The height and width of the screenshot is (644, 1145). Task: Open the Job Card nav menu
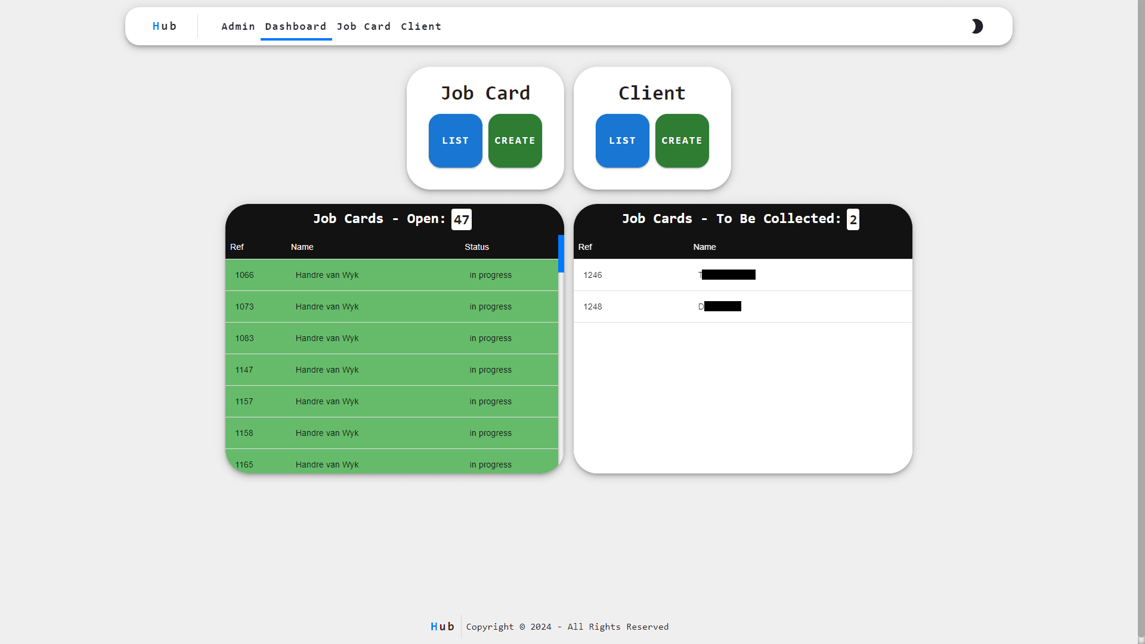[x=364, y=26]
